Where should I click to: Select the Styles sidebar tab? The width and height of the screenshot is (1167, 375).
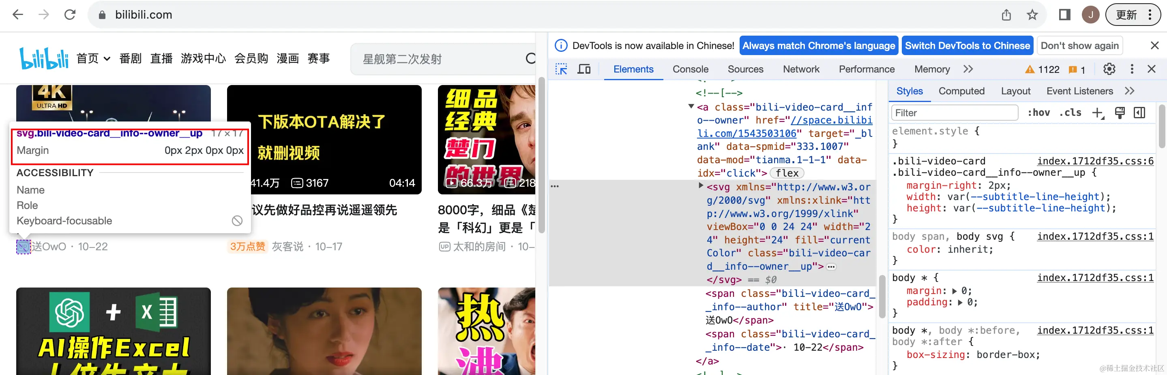point(909,91)
